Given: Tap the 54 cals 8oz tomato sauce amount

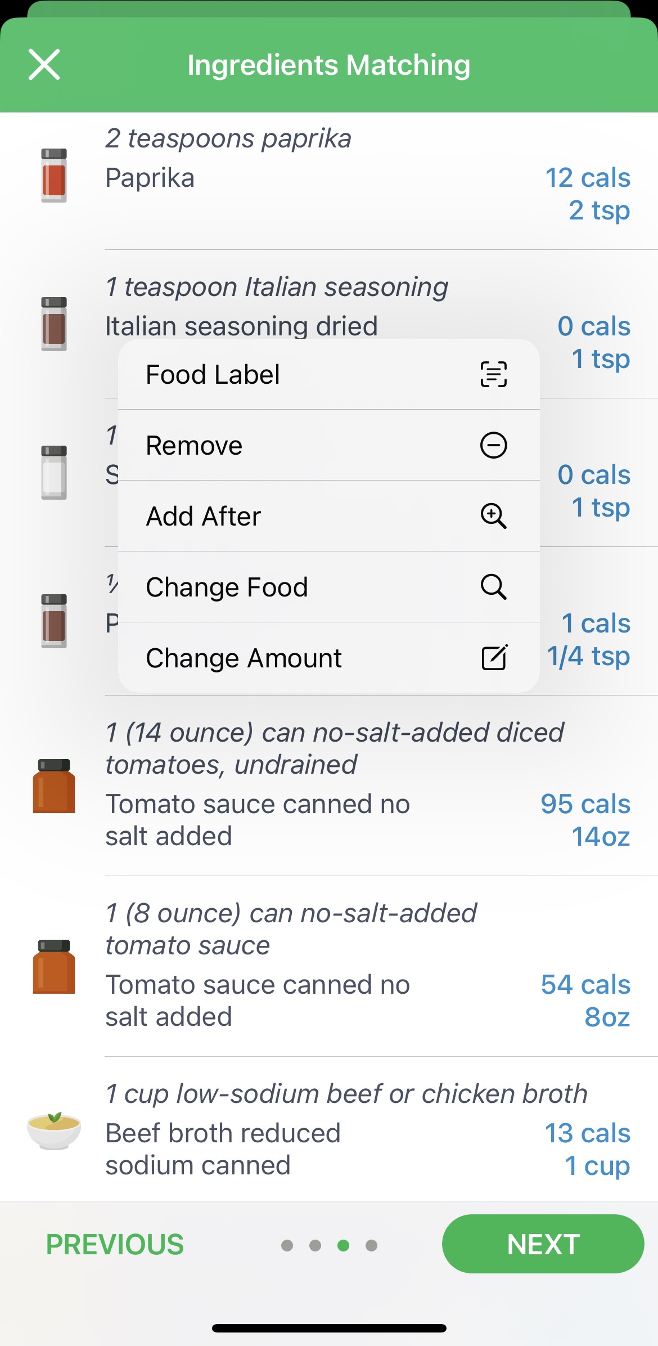Looking at the screenshot, I should click(x=585, y=1000).
